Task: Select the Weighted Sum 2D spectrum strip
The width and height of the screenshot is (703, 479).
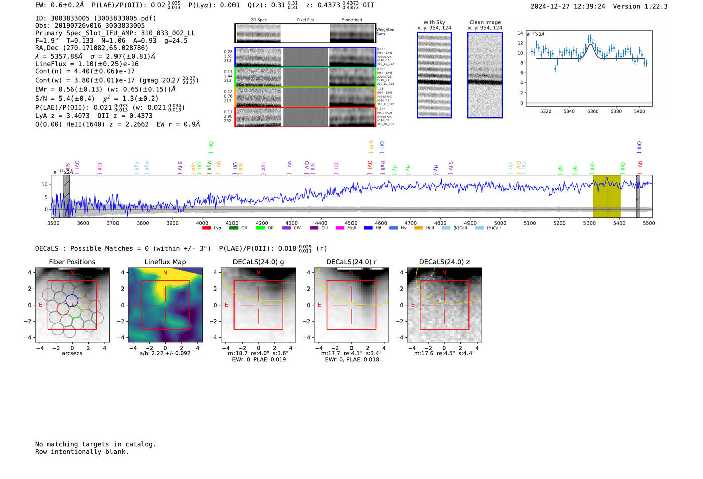Action: (305, 33)
